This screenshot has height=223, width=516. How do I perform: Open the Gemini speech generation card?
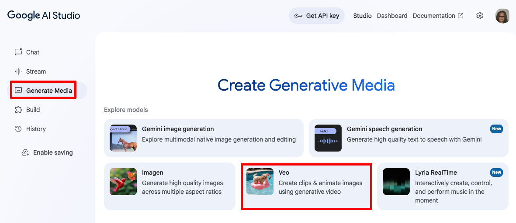pyautogui.click(x=409, y=138)
